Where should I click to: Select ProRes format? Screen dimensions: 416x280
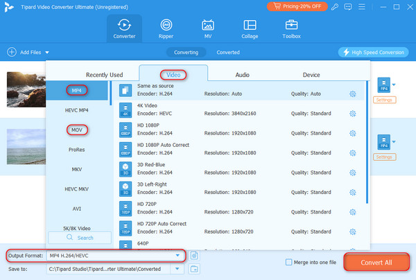[77, 150]
